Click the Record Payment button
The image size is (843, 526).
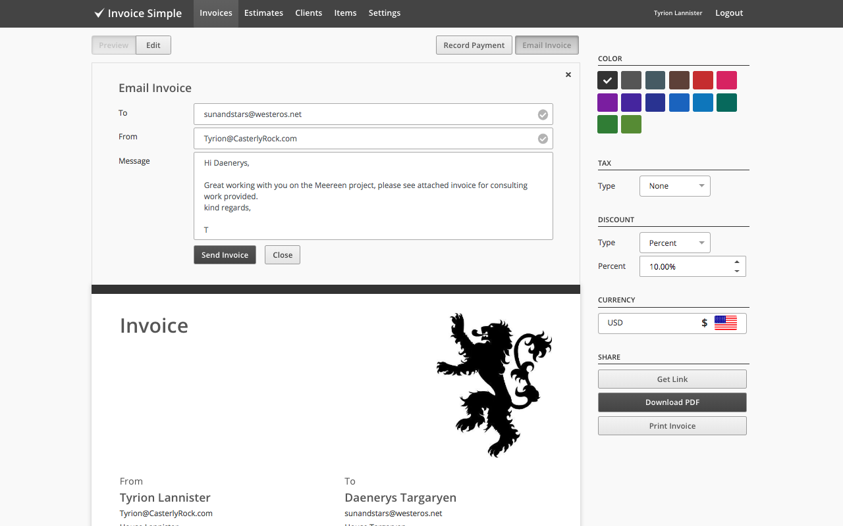pos(474,45)
